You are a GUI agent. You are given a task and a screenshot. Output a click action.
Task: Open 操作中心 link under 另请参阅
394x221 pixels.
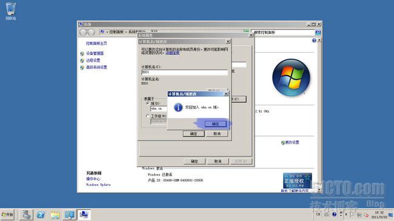(93, 179)
